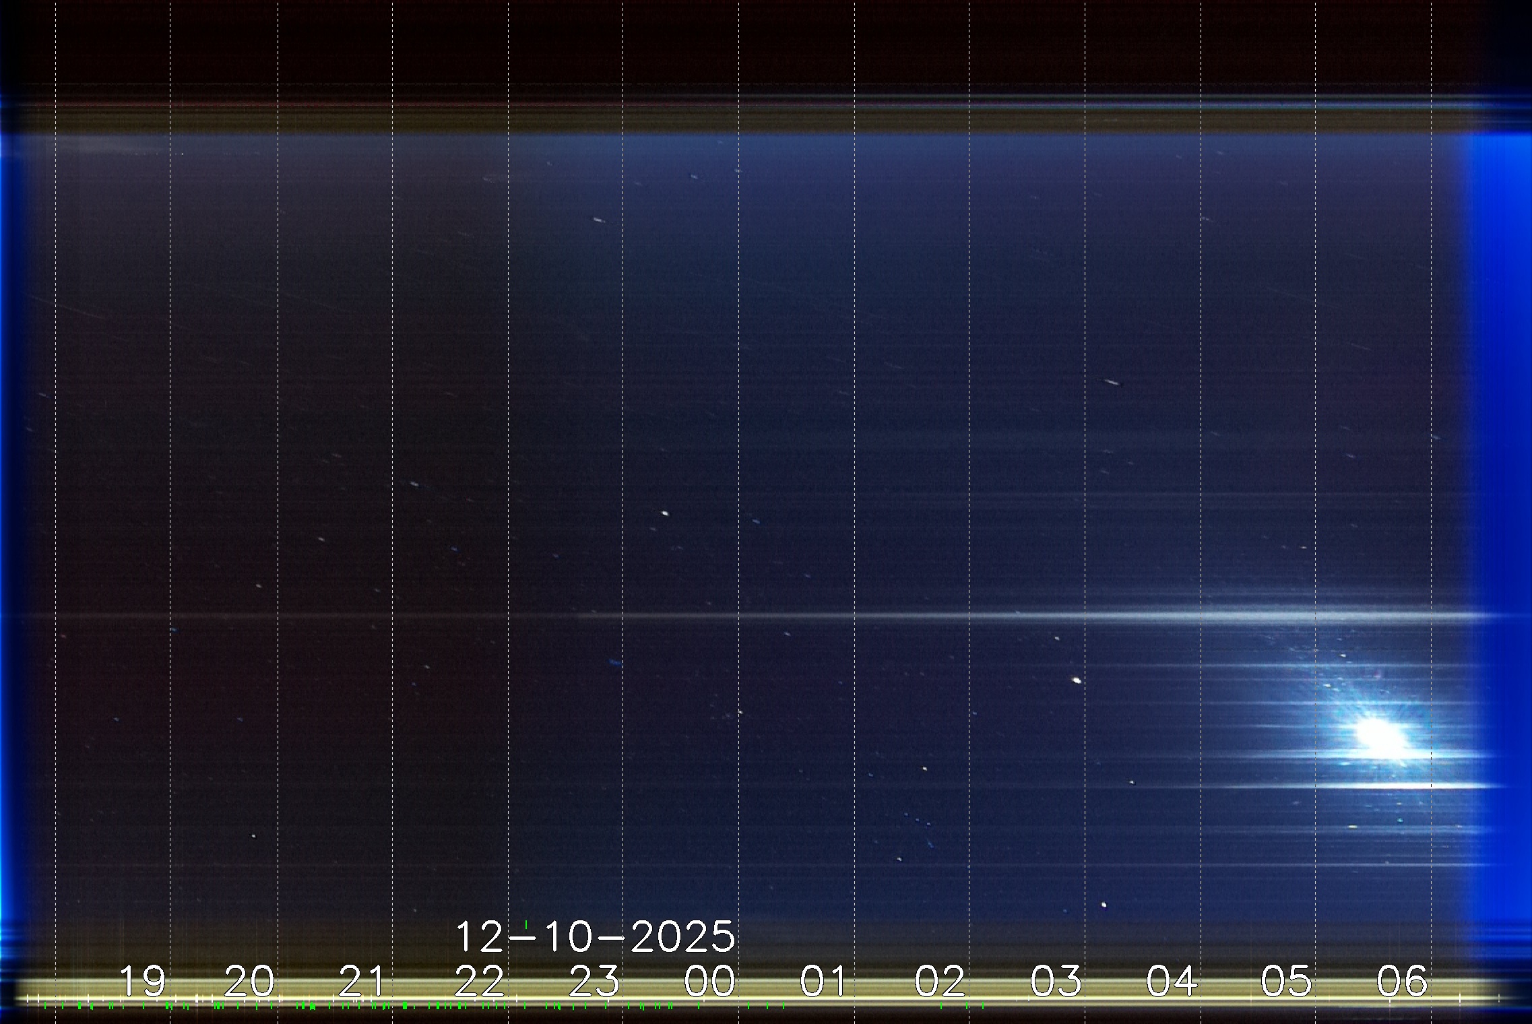Click the 22 hour label

(x=479, y=981)
